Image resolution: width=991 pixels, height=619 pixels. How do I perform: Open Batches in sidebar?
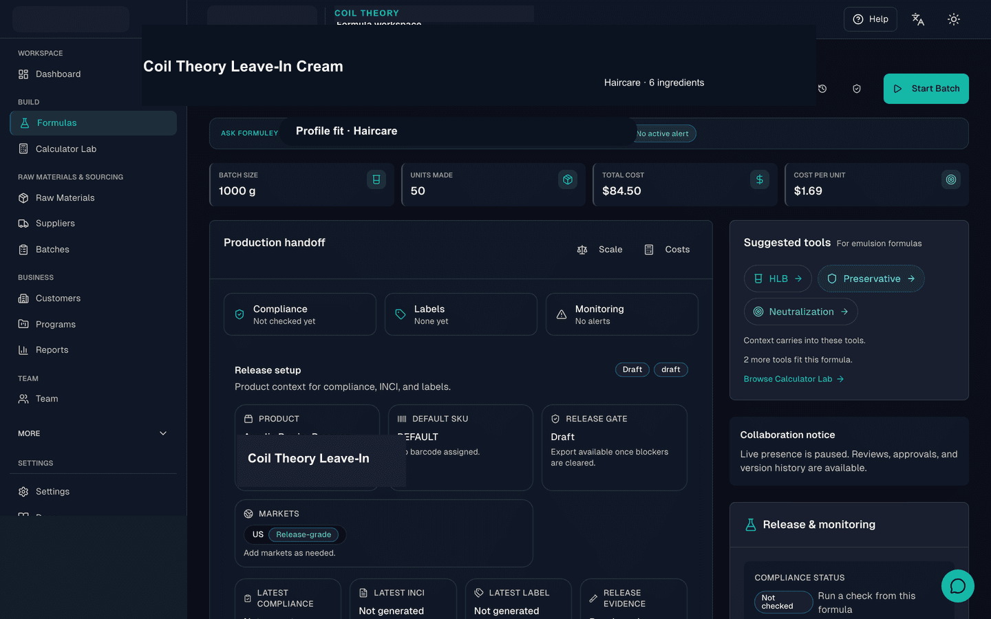(x=93, y=250)
